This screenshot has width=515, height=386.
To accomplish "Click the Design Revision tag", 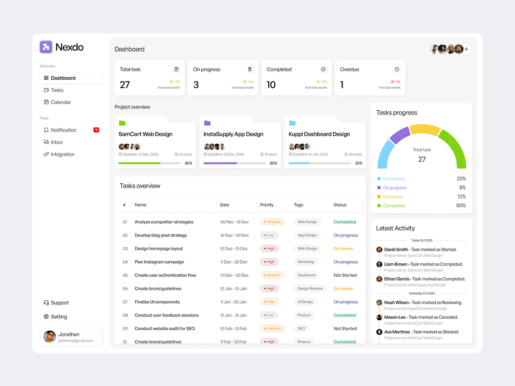I will 310,289.
